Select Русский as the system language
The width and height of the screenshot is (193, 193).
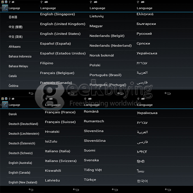coord(144,34)
